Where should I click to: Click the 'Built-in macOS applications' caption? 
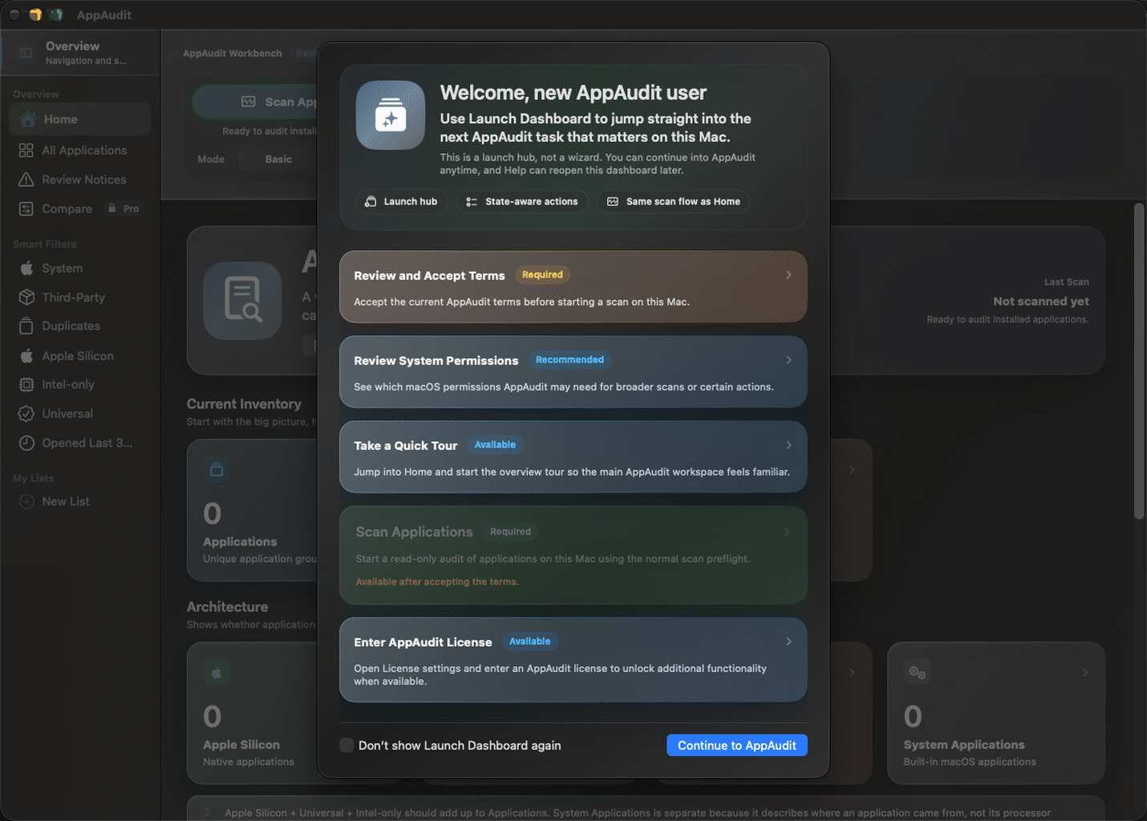point(970,762)
